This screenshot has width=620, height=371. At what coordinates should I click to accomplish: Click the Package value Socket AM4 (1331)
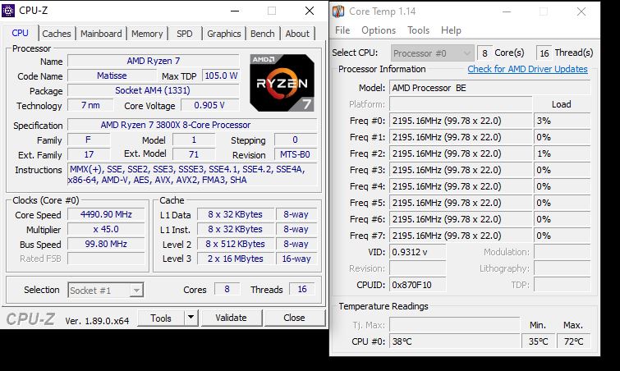pyautogui.click(x=153, y=90)
